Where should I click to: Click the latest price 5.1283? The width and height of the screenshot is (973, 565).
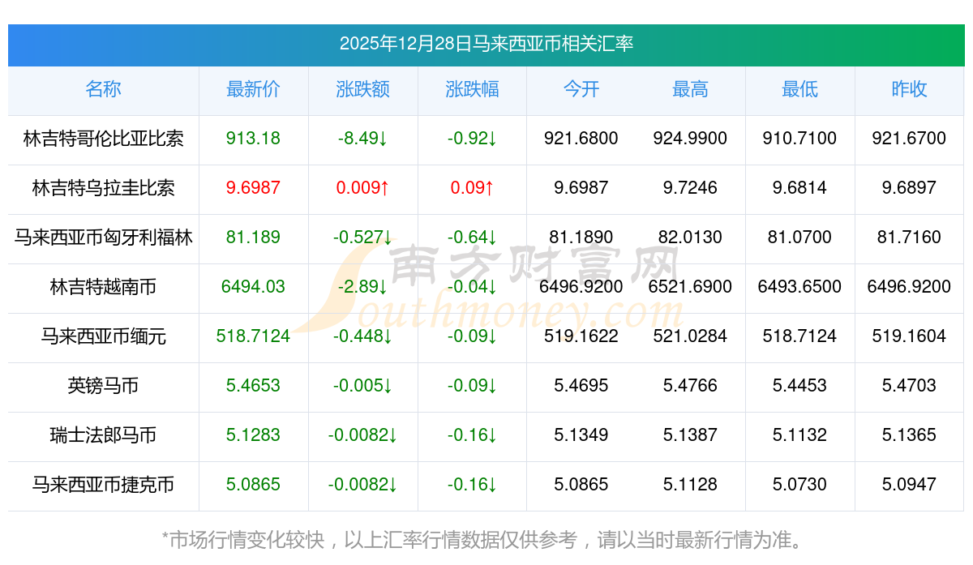point(253,435)
